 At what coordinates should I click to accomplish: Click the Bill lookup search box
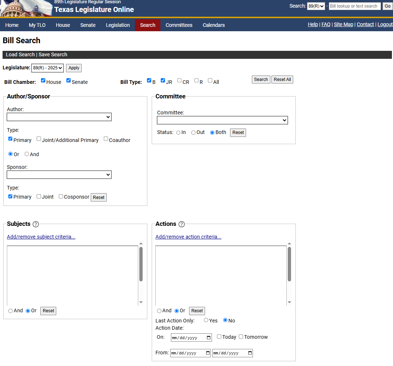[x=355, y=6]
